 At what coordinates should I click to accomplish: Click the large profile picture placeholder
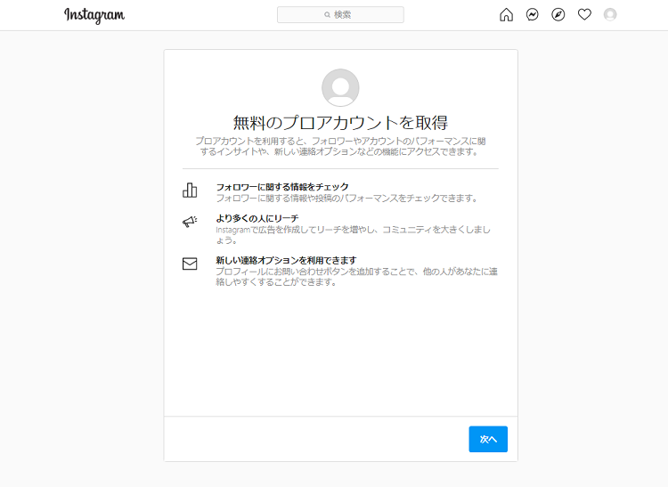click(340, 87)
